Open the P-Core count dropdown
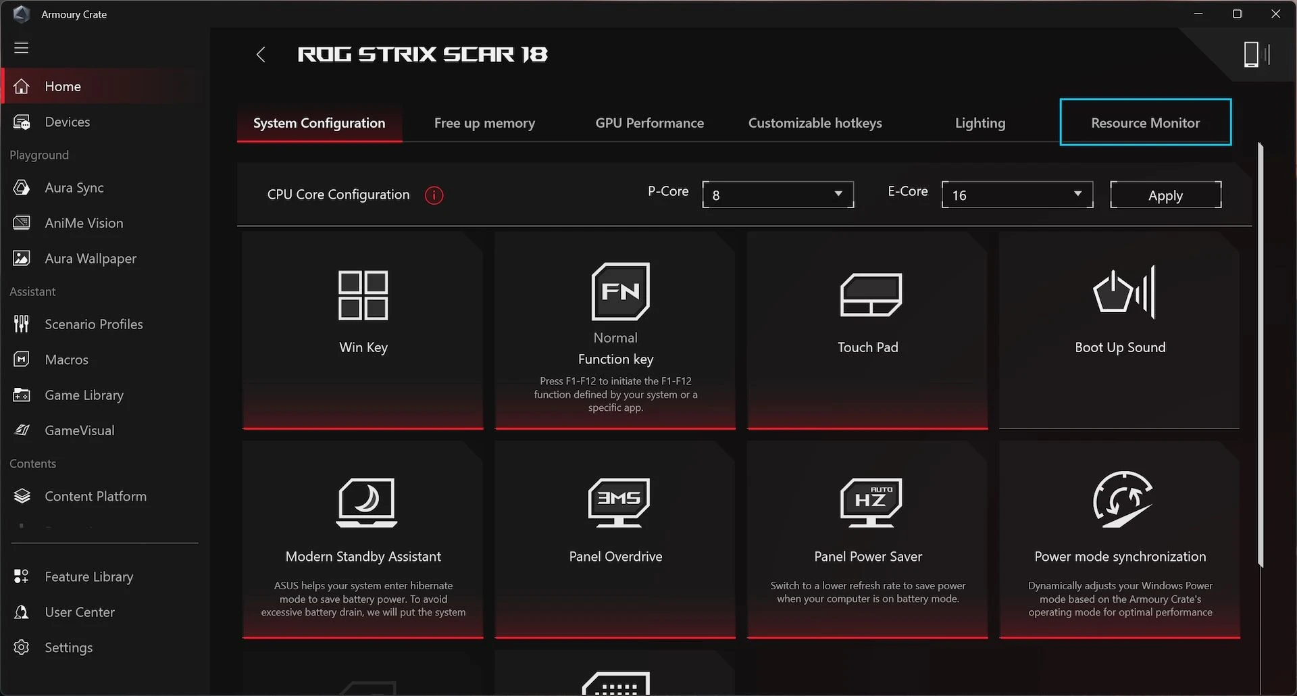Viewport: 1297px width, 696px height. pyautogui.click(x=778, y=195)
